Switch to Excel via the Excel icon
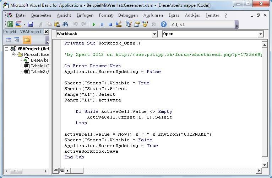 coord(10,24)
